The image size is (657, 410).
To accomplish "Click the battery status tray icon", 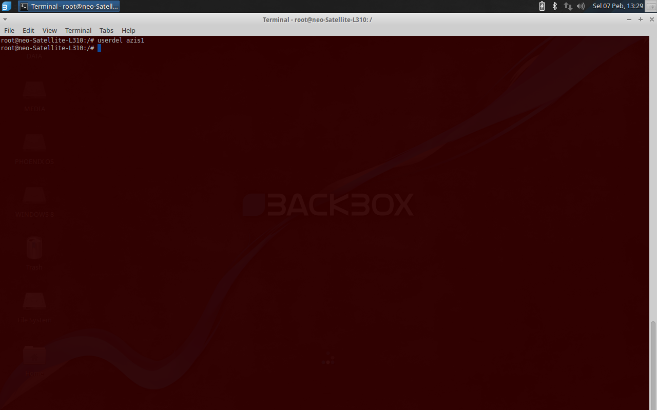I will coord(542,6).
